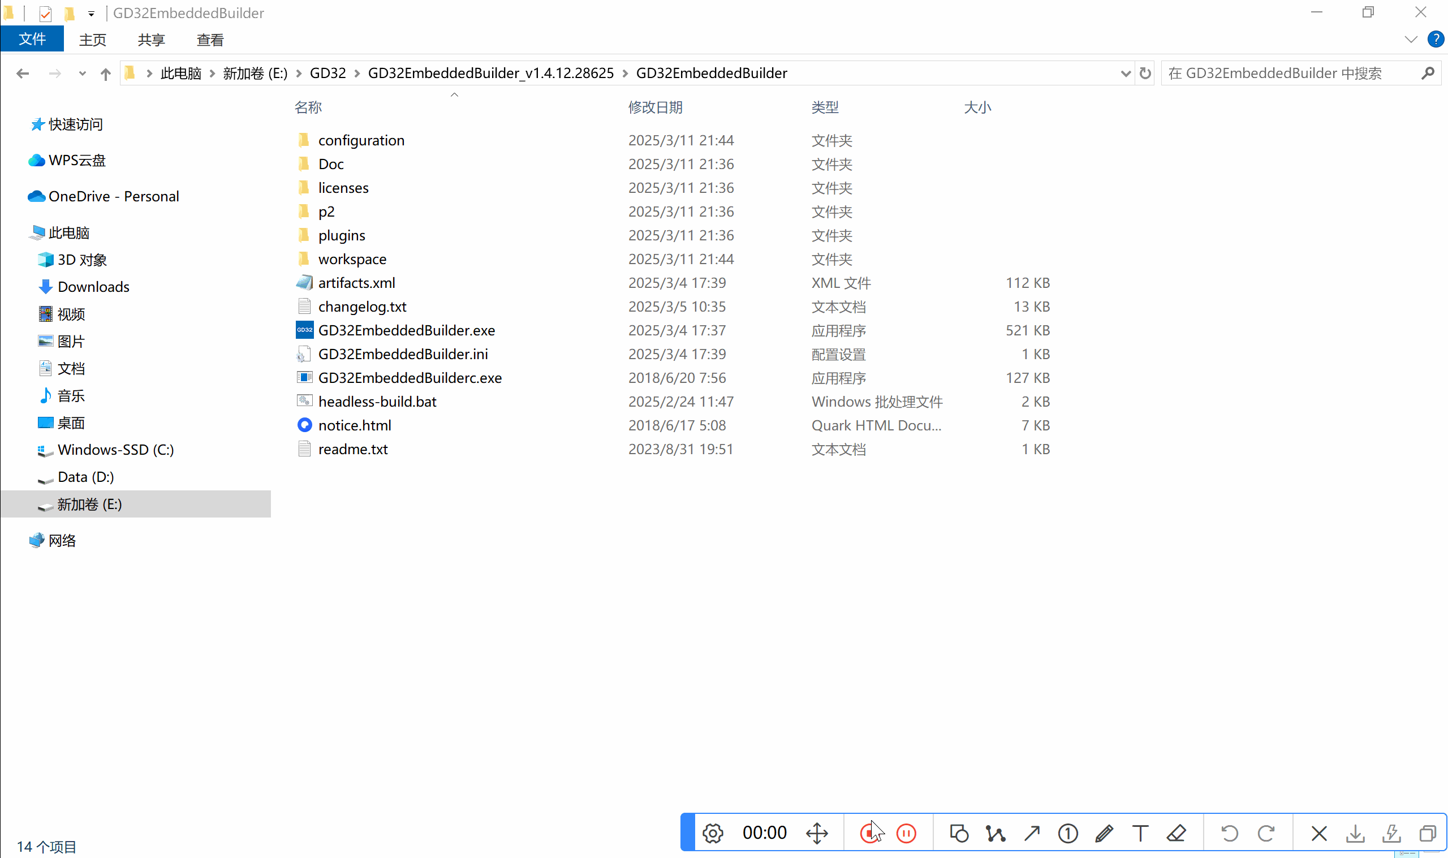Image resolution: width=1448 pixels, height=858 pixels.
Task: Open the 文件 menu
Action: (x=32, y=40)
